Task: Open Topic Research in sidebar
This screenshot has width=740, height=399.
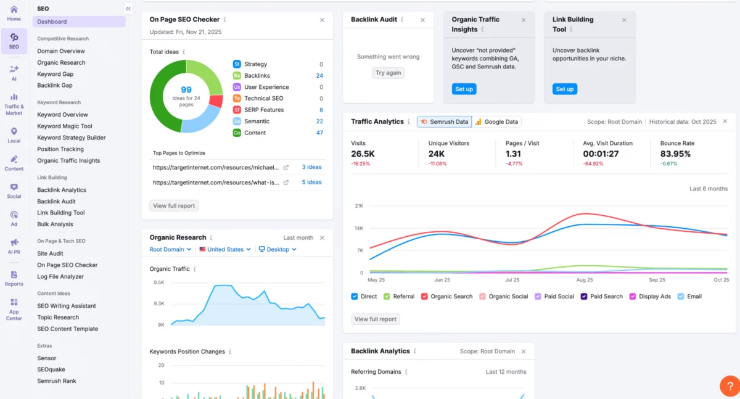Action: tap(58, 318)
